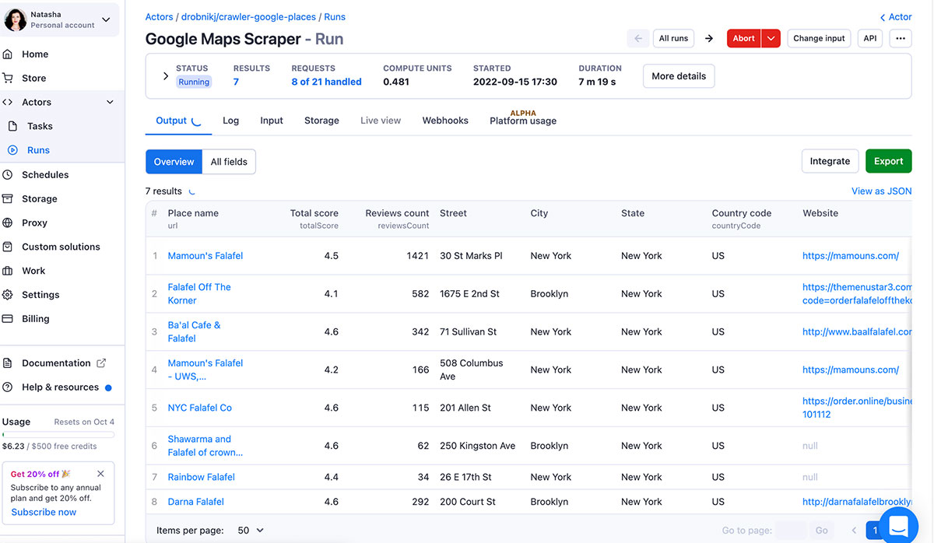Expand the run status details chevron
Screen dimensions: 934x543
click(x=165, y=76)
